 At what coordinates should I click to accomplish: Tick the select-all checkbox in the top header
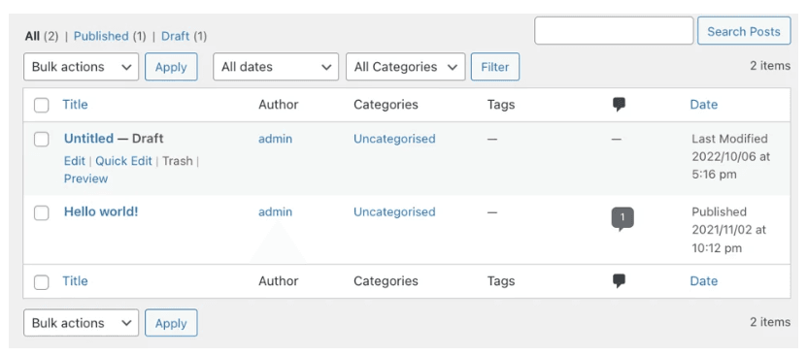pyautogui.click(x=41, y=106)
